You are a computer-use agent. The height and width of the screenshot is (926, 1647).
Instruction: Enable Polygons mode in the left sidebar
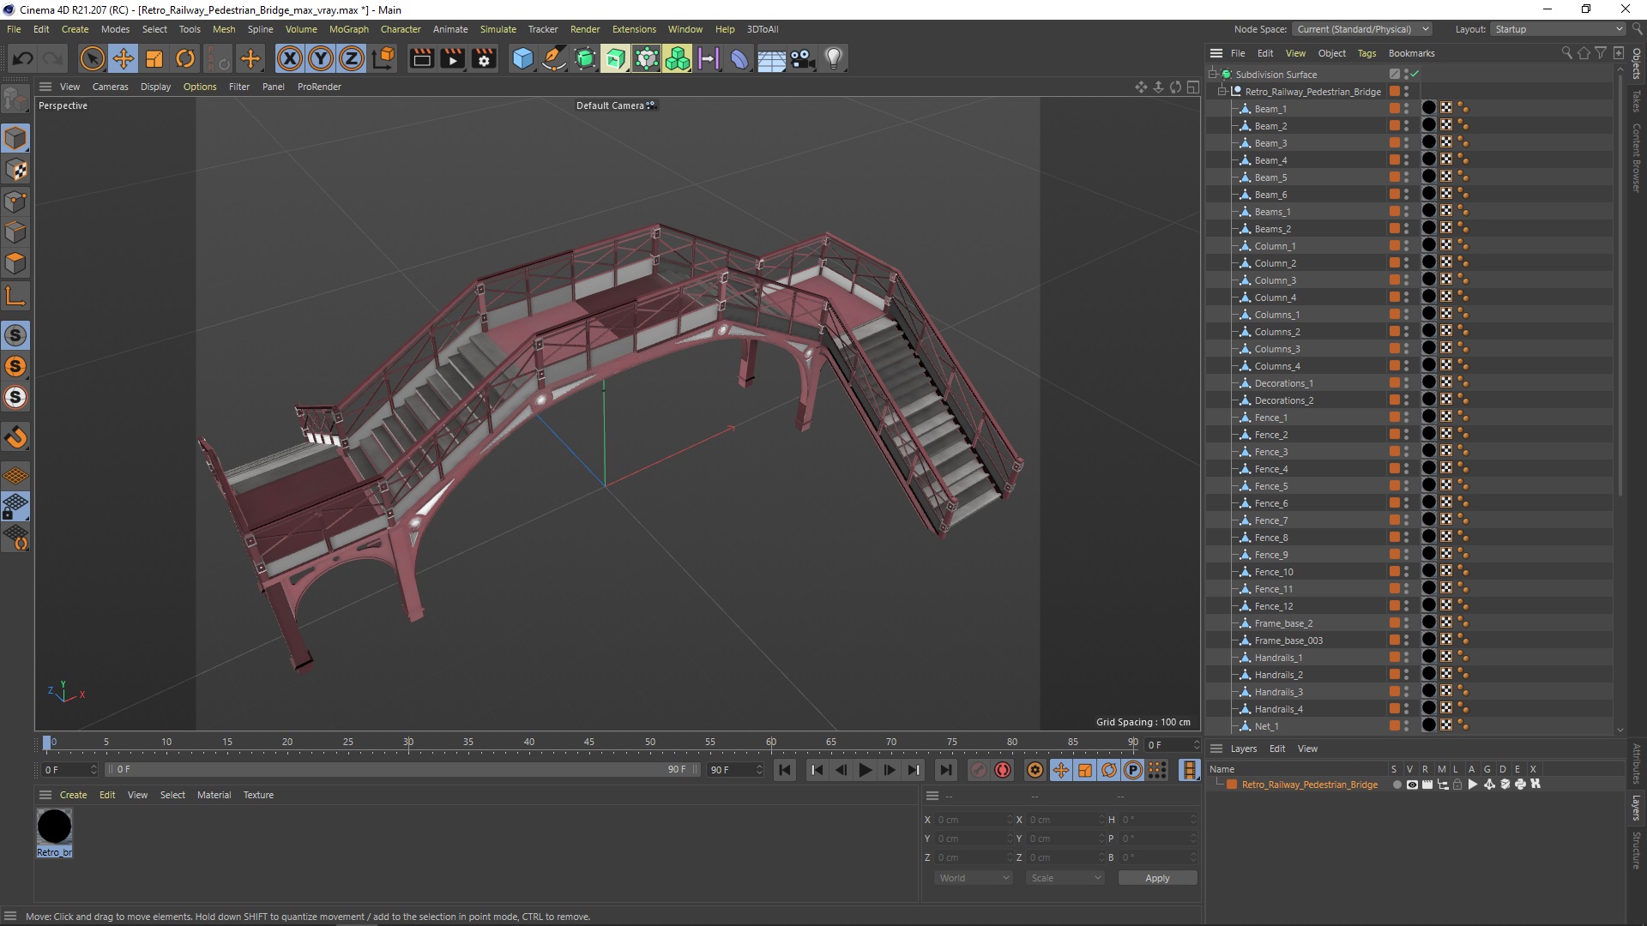point(15,263)
